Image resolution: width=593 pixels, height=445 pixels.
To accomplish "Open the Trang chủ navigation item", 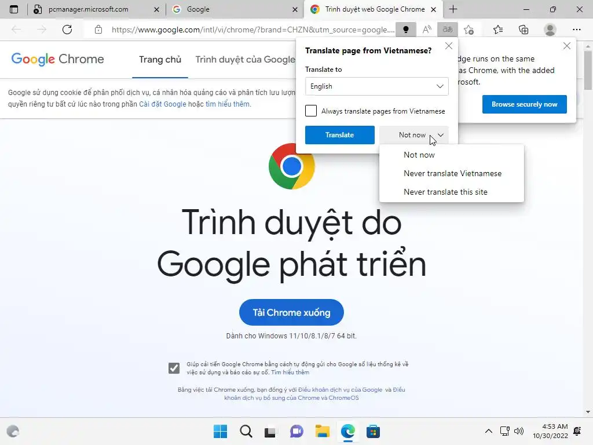I will [x=160, y=60].
